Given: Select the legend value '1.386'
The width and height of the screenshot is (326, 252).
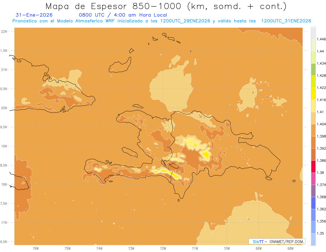Looking at the screenshot, I should pos(322,160).
